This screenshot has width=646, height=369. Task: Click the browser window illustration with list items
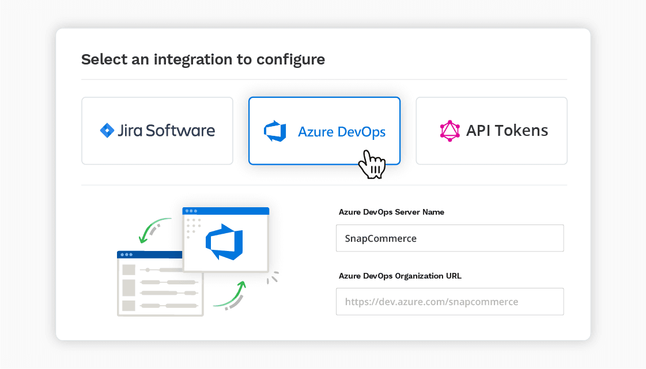(x=160, y=284)
